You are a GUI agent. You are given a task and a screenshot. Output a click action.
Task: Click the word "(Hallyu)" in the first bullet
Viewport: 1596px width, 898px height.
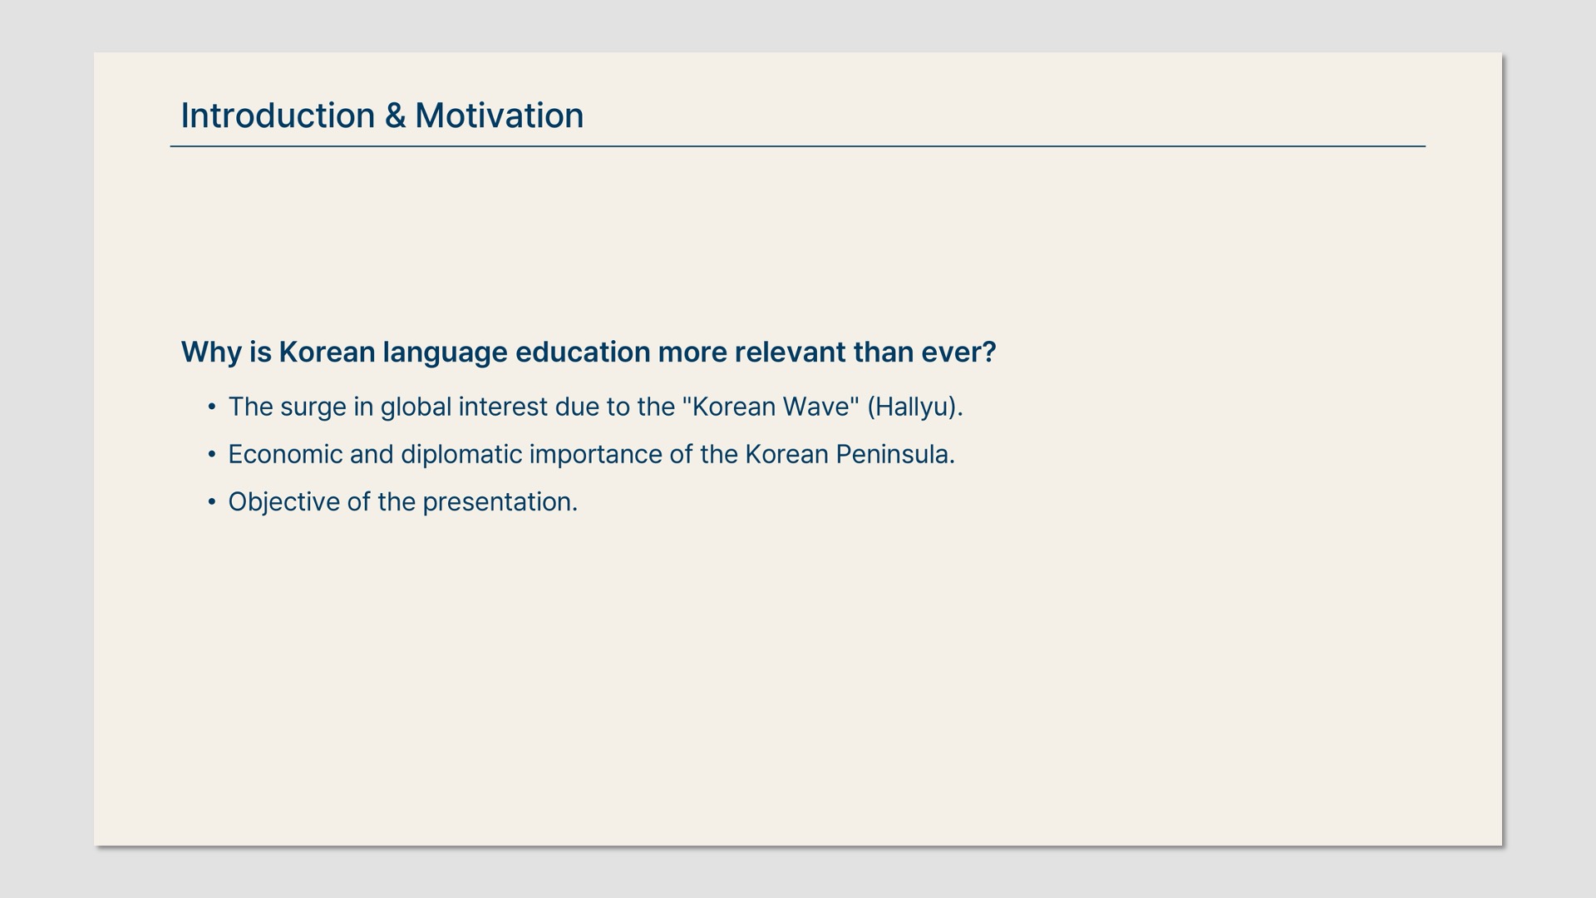click(914, 407)
